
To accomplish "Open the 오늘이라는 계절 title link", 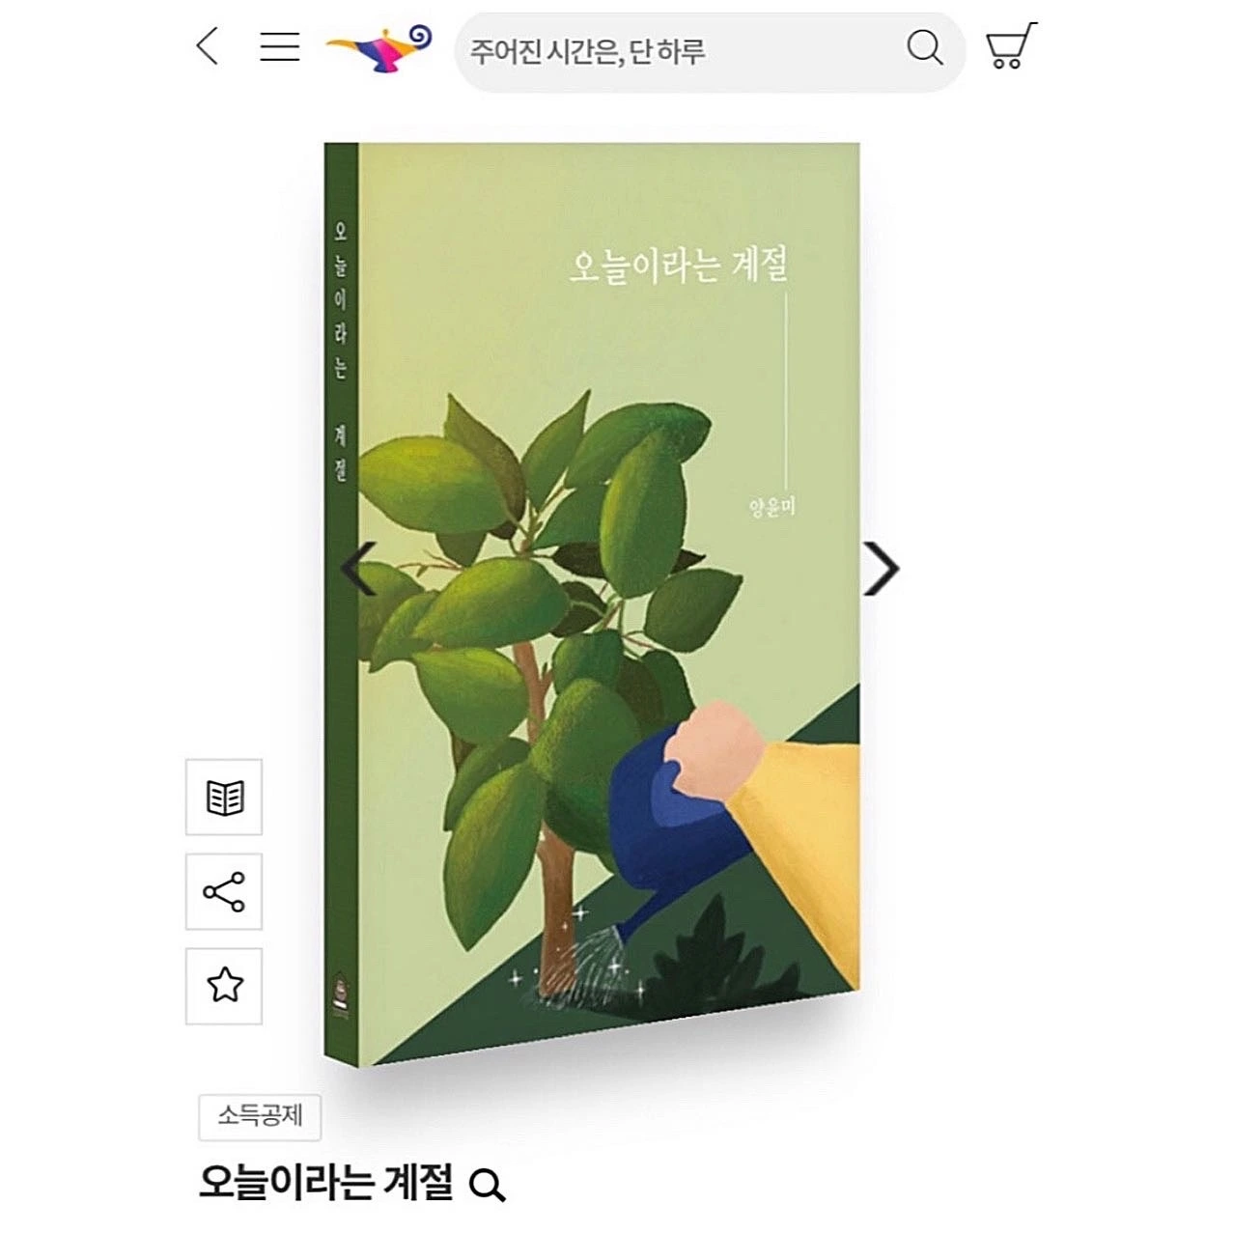I will point(325,1182).
